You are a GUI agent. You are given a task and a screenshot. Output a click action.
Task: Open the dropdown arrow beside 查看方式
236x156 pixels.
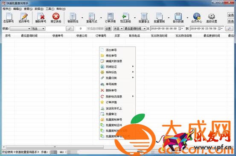click(101, 18)
